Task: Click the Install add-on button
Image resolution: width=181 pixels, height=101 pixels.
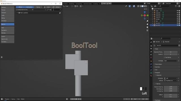Action: [48, 7]
